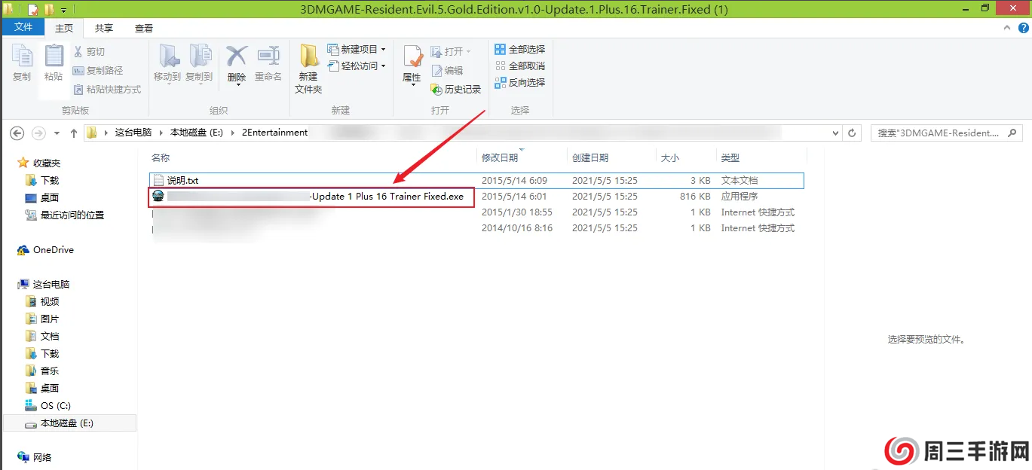Click the back navigation arrow
Image resolution: width=1032 pixels, height=470 pixels.
[x=17, y=133]
